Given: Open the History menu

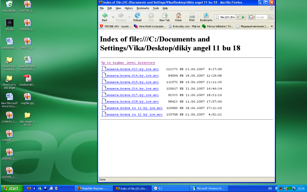Looking at the screenshot, I should (129, 8).
